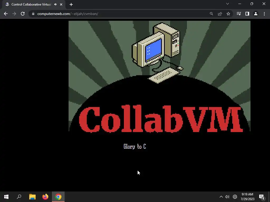
Task: Bookmark this tab with the star
Action: (228, 14)
